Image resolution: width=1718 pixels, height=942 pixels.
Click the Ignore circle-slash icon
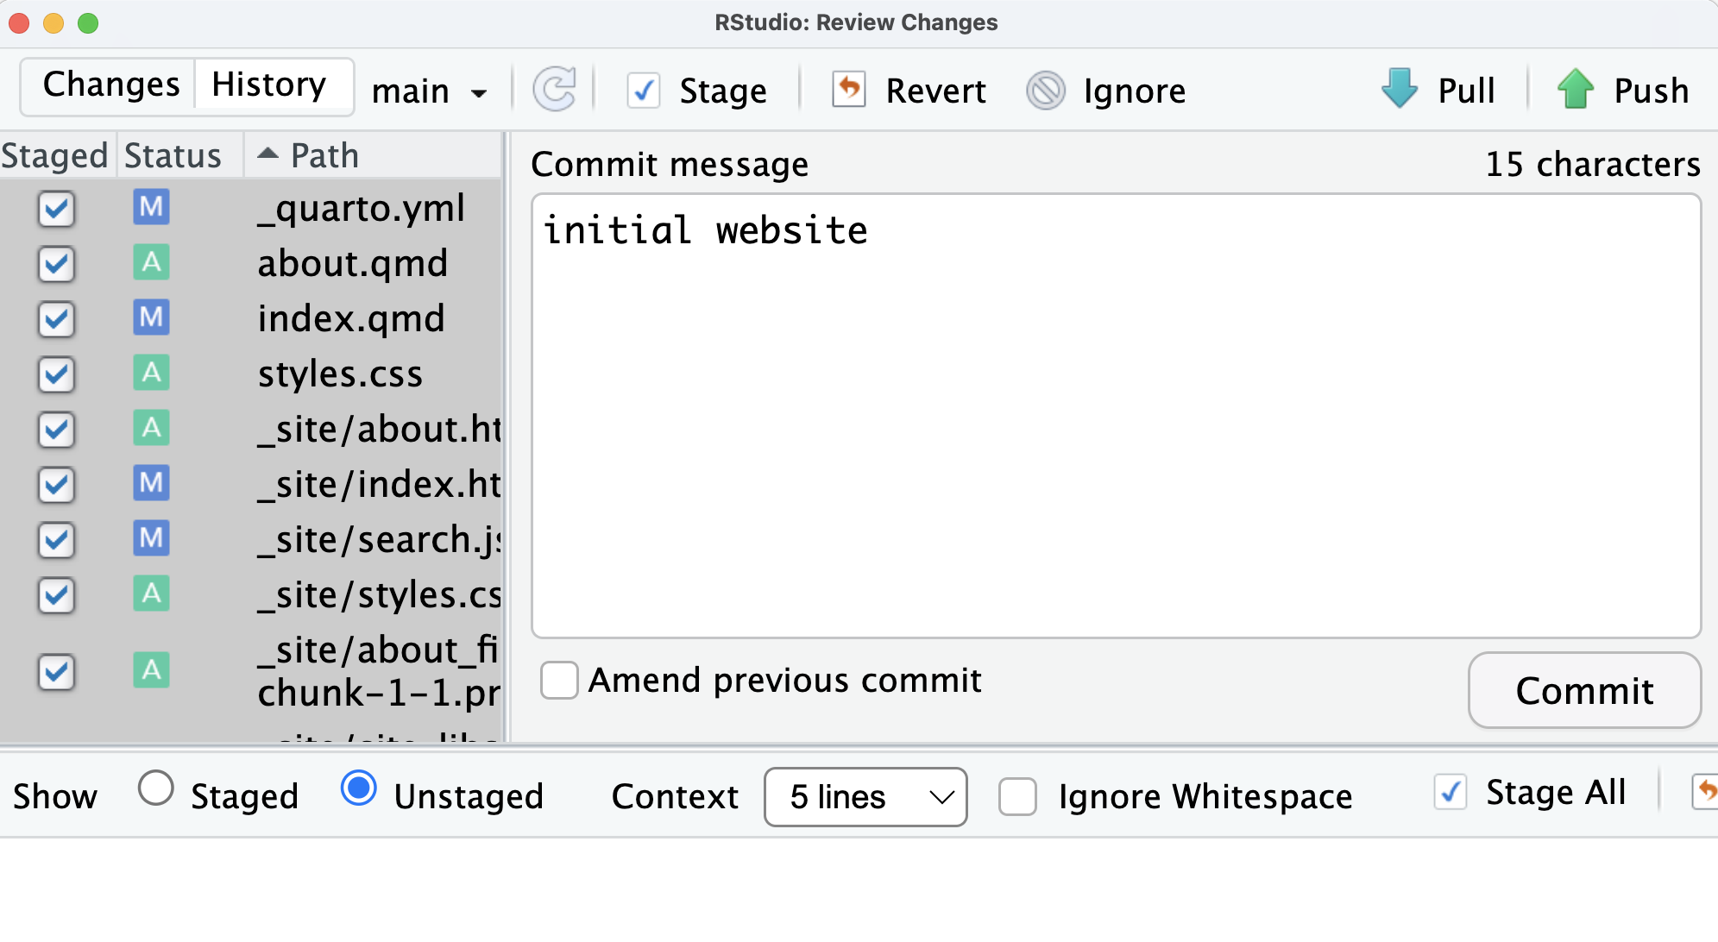pyautogui.click(x=1046, y=90)
